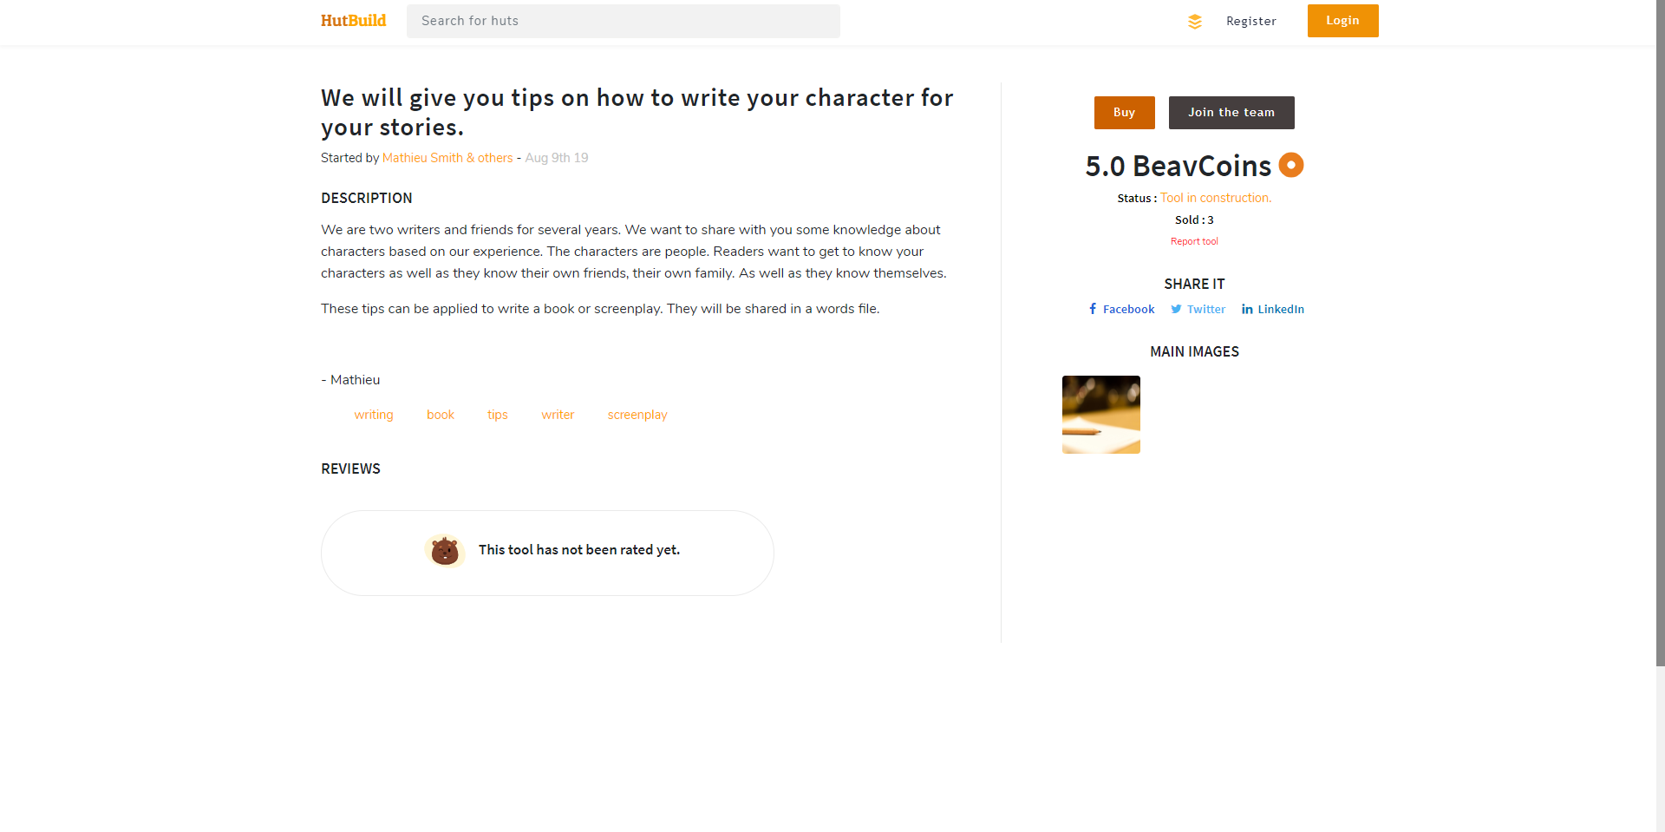Focus the Search for huts field

[623, 21]
